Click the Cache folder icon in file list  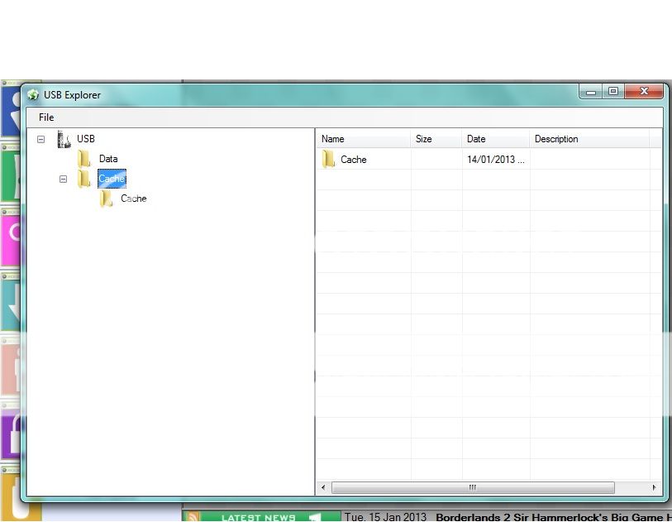point(329,160)
